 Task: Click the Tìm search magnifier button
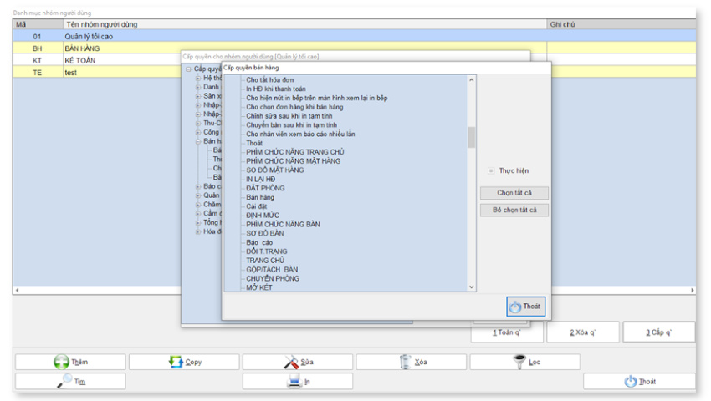tap(70, 381)
